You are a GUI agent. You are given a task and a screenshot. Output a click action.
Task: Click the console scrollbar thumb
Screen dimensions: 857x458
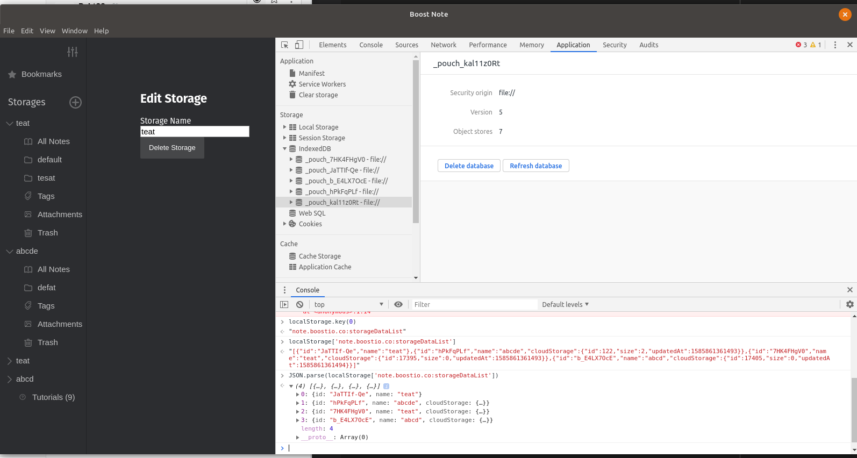[x=854, y=409]
